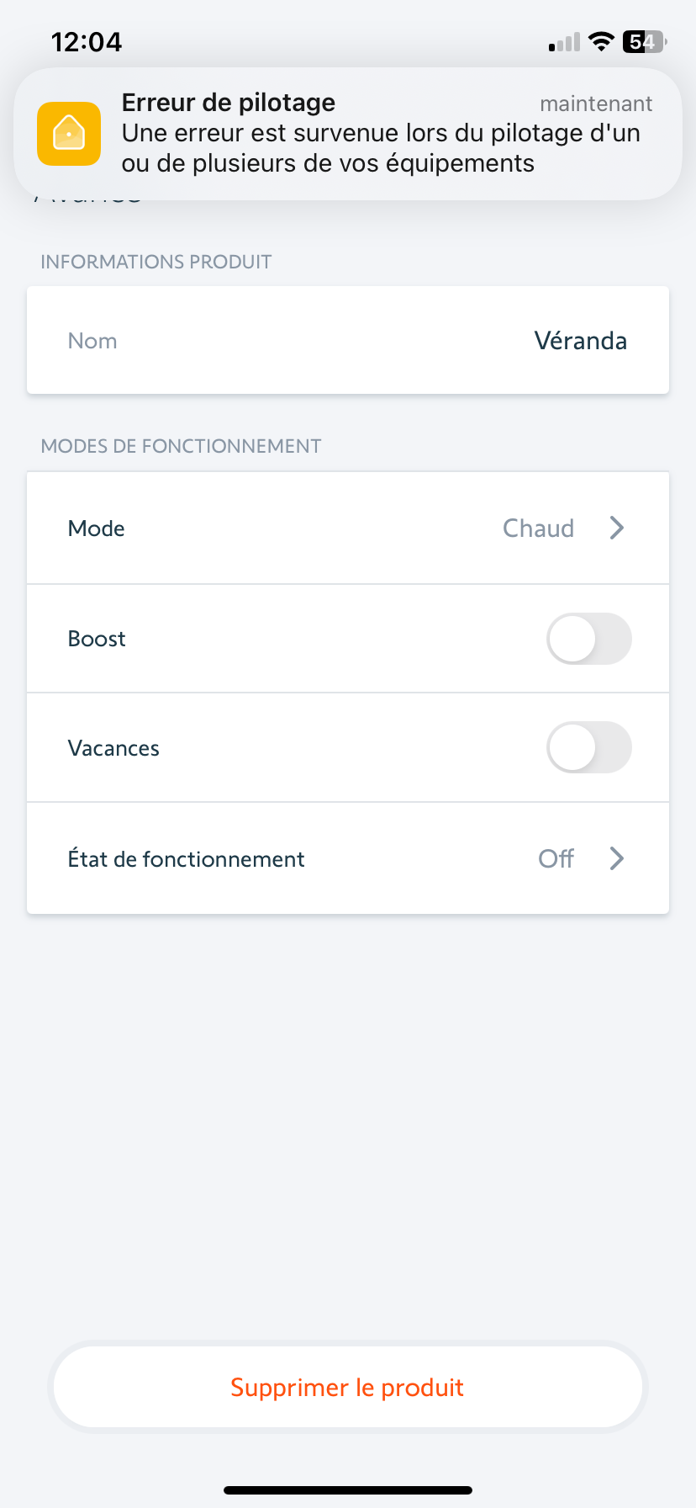This screenshot has height=1508, width=696.
Task: Tap the cellular signal bars icon
Action: point(565,42)
